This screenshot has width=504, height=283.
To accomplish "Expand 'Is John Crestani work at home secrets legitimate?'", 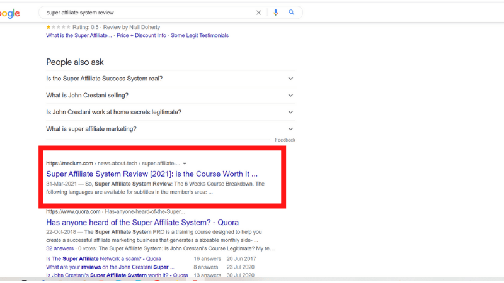I will coord(170,112).
